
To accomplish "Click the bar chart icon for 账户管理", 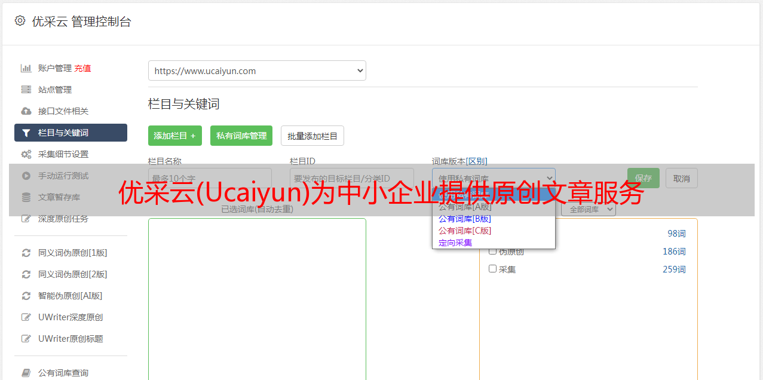I will (x=26, y=68).
